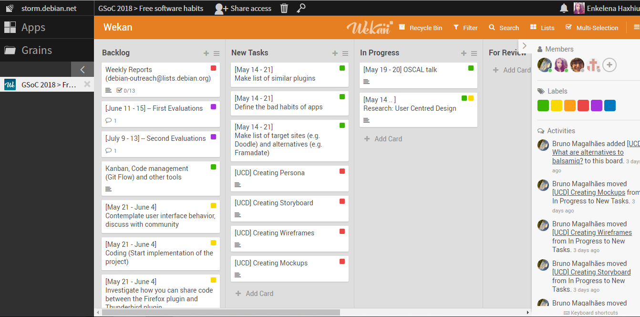640x317 pixels.
Task: Click Add Card under In Progress
Action: (383, 139)
